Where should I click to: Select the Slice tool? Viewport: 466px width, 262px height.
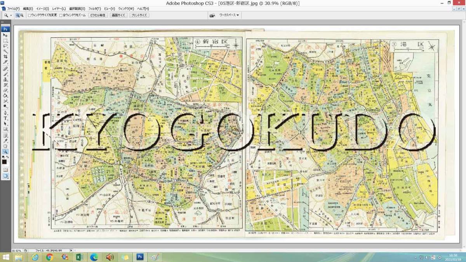click(5, 62)
